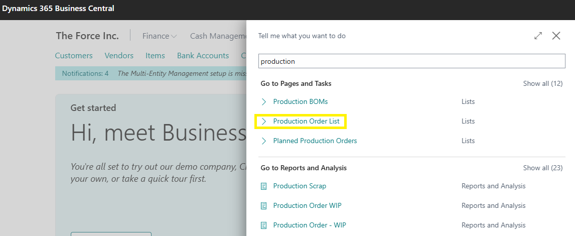Open the Cash Management menu
This screenshot has height=236, width=575.
218,36
